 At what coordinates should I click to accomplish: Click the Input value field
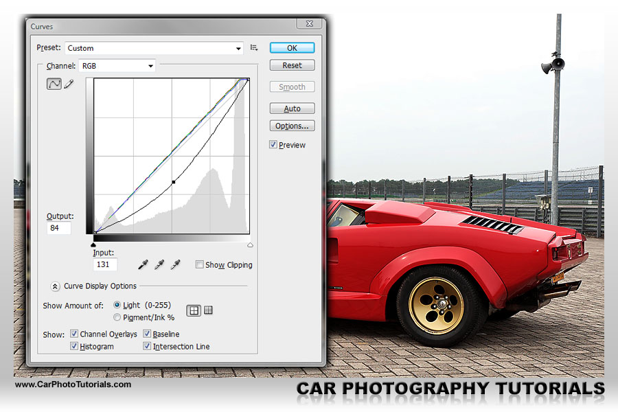pos(105,264)
